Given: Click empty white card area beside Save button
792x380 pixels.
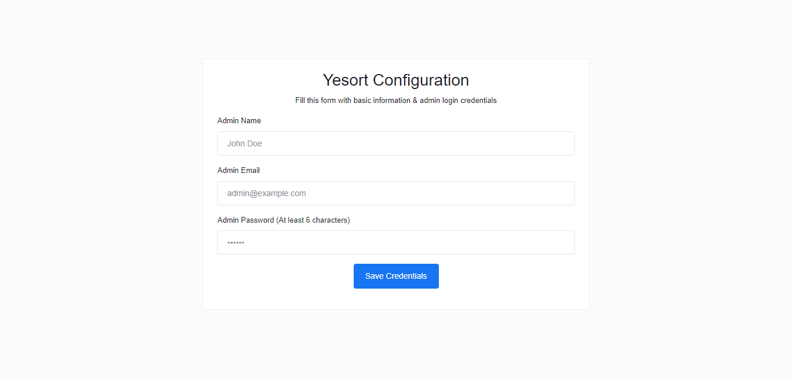Looking at the screenshot, I should tap(510, 276).
